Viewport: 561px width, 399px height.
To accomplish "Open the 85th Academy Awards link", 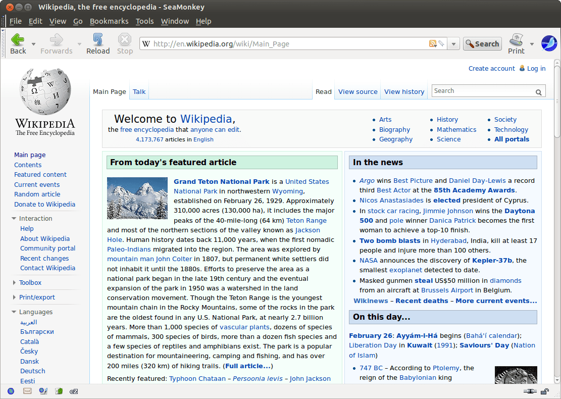I will point(474,190).
